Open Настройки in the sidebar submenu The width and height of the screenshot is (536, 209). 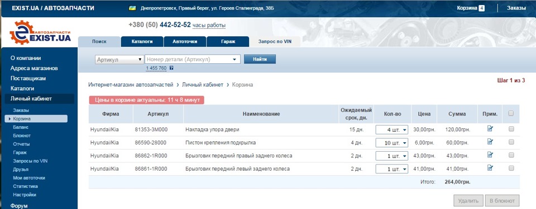coord(25,195)
